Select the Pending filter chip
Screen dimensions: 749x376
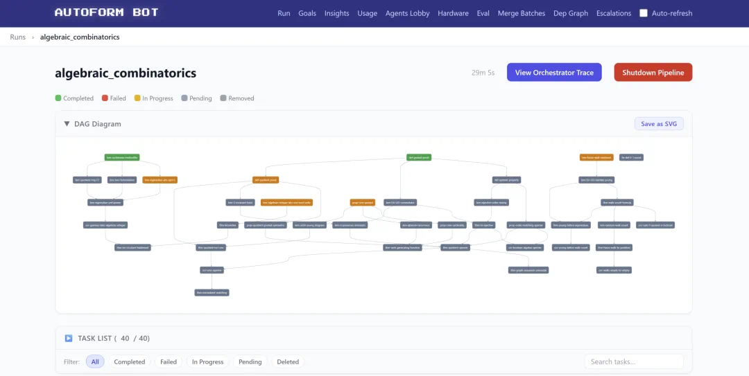coord(250,361)
